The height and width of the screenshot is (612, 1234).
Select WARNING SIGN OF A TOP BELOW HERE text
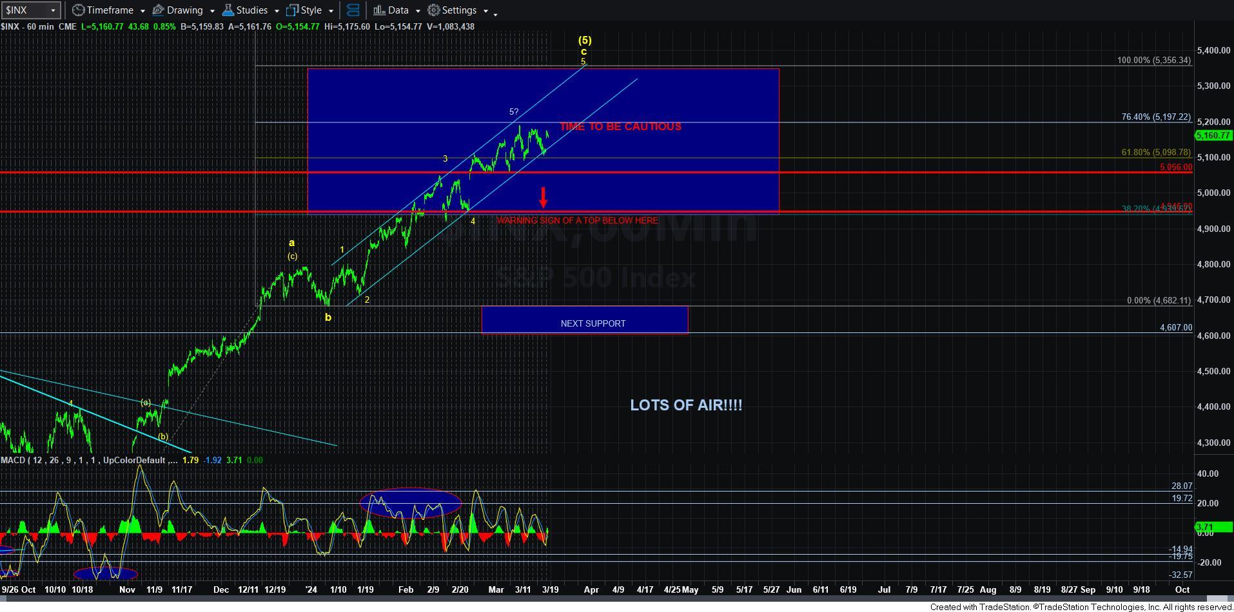point(577,220)
